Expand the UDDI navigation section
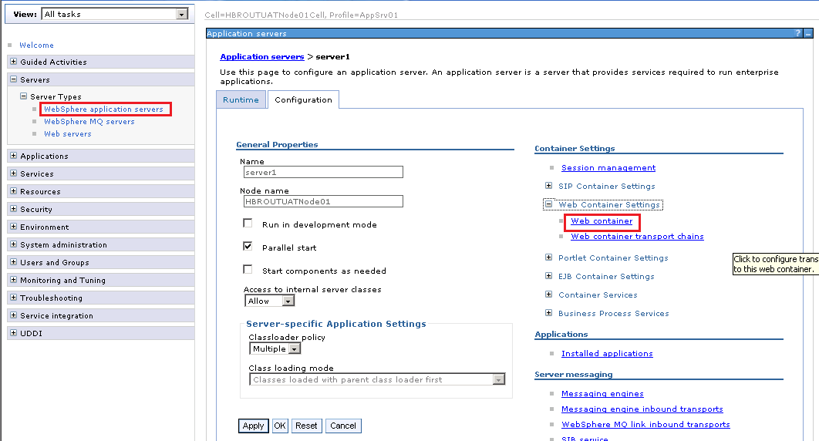The image size is (819, 441). 14,333
